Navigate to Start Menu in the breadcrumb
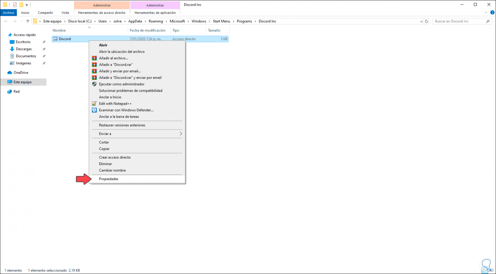 click(221, 21)
